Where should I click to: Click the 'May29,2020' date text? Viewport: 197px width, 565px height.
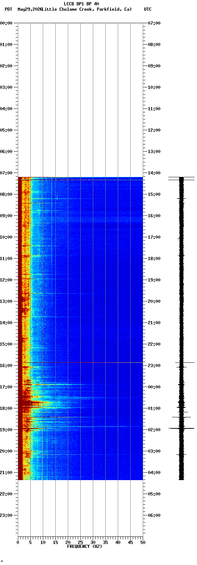coord(30,9)
